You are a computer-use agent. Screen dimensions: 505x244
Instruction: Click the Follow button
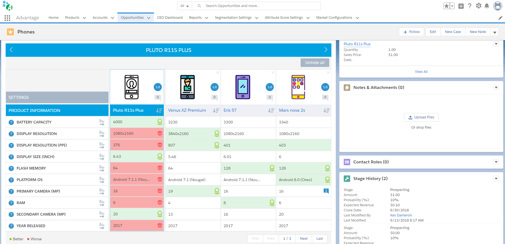point(412,32)
